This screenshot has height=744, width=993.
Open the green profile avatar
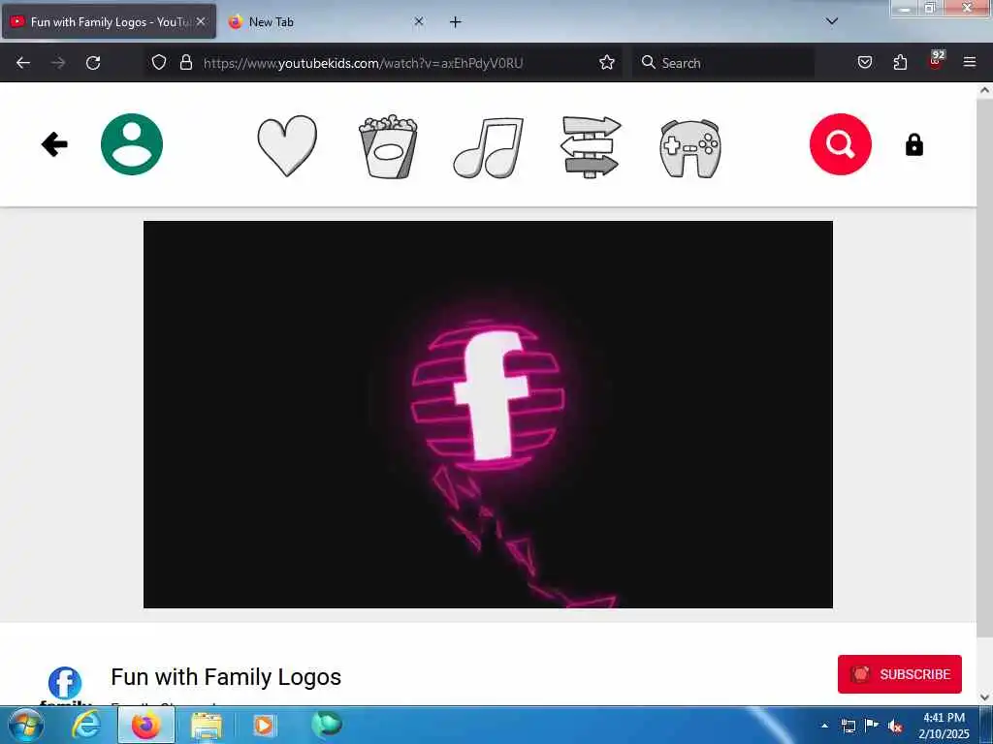[x=132, y=144]
